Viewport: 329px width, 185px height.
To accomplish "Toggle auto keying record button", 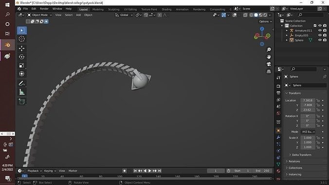I will tap(125, 171).
